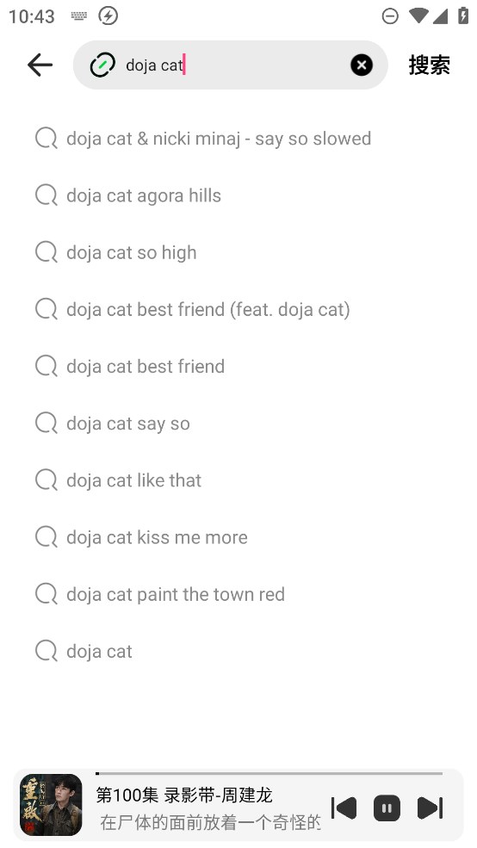
Task: Tap the 搜索 search button
Action: click(430, 65)
